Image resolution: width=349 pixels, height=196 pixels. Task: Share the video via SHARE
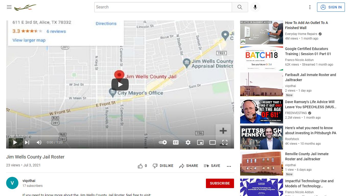[189, 166]
